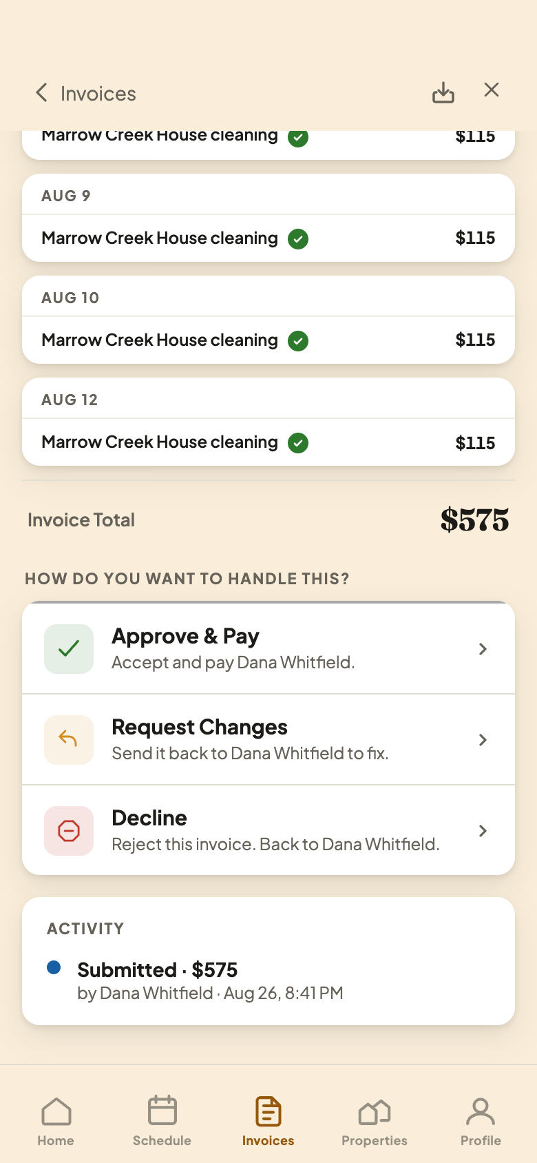Expand Approve & Pay via its chevron
This screenshot has width=537, height=1163.
pos(483,649)
